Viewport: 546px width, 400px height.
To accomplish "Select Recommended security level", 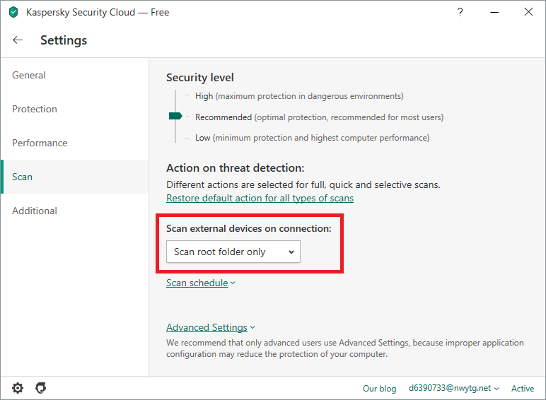I will [x=223, y=117].
